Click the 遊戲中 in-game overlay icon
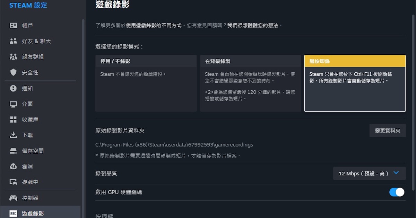Viewport: 416px width, 218px height. coord(13,182)
